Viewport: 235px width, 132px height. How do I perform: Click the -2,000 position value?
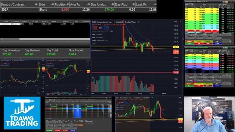coord(65,10)
